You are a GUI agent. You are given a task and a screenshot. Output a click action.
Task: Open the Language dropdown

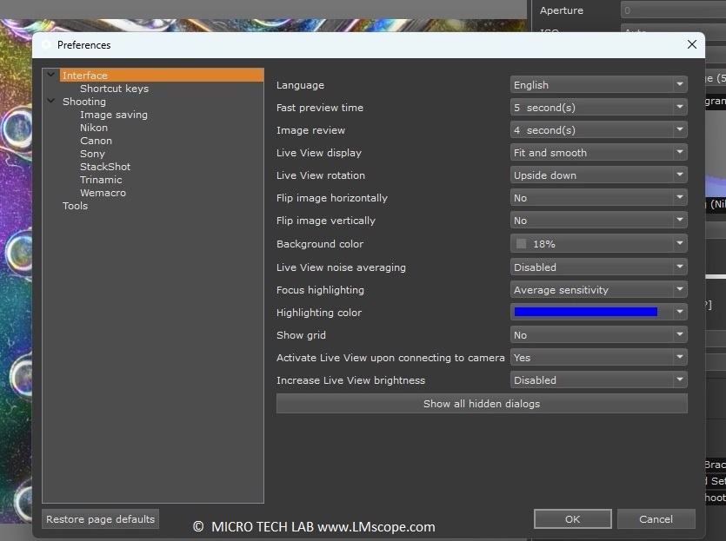click(598, 85)
